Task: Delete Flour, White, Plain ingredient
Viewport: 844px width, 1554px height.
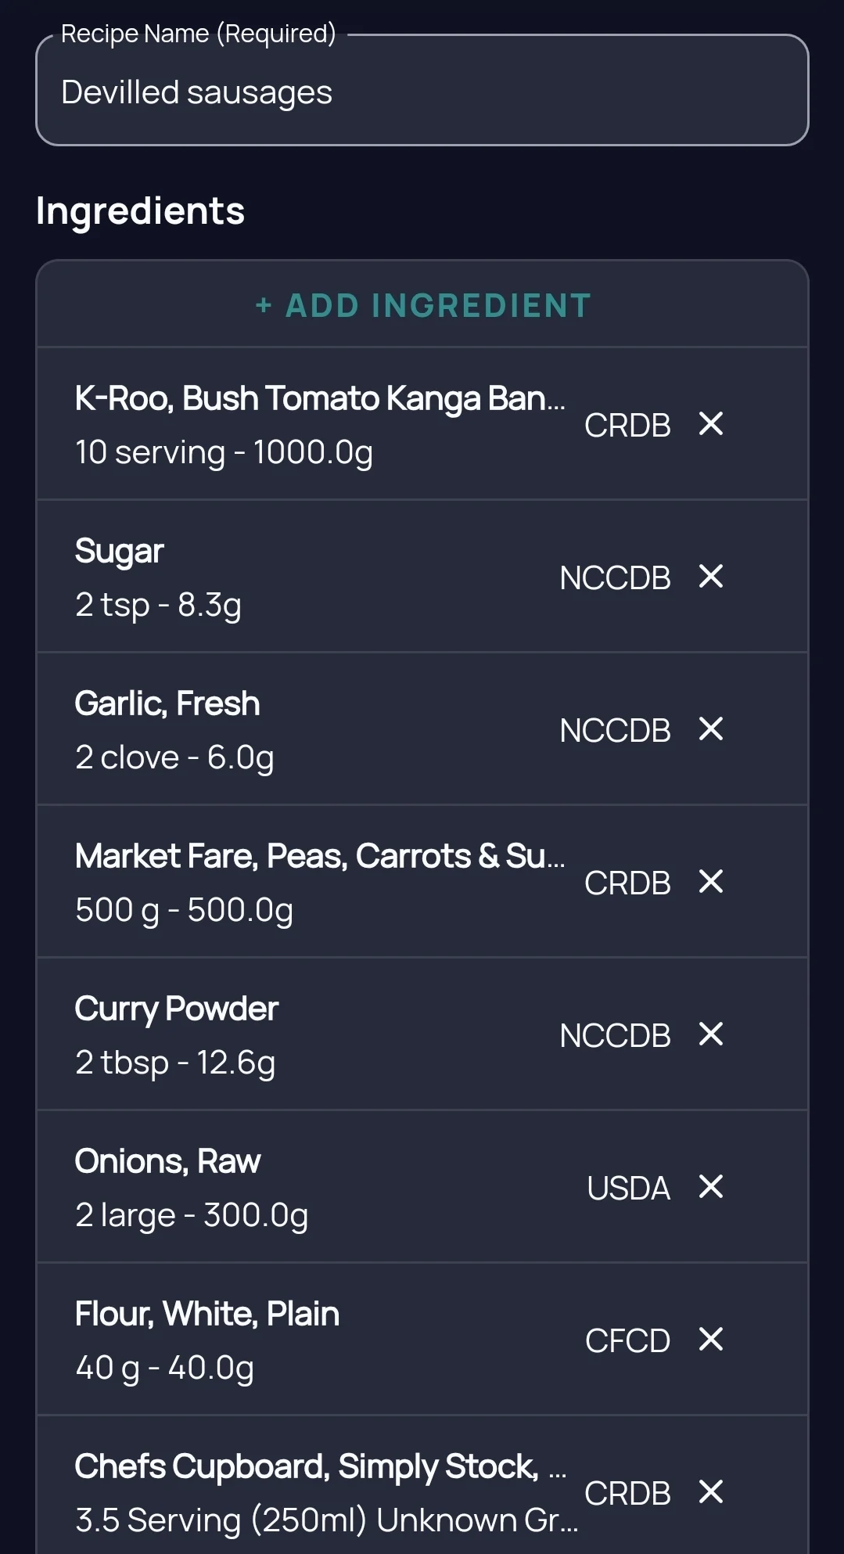Action: pos(710,1339)
